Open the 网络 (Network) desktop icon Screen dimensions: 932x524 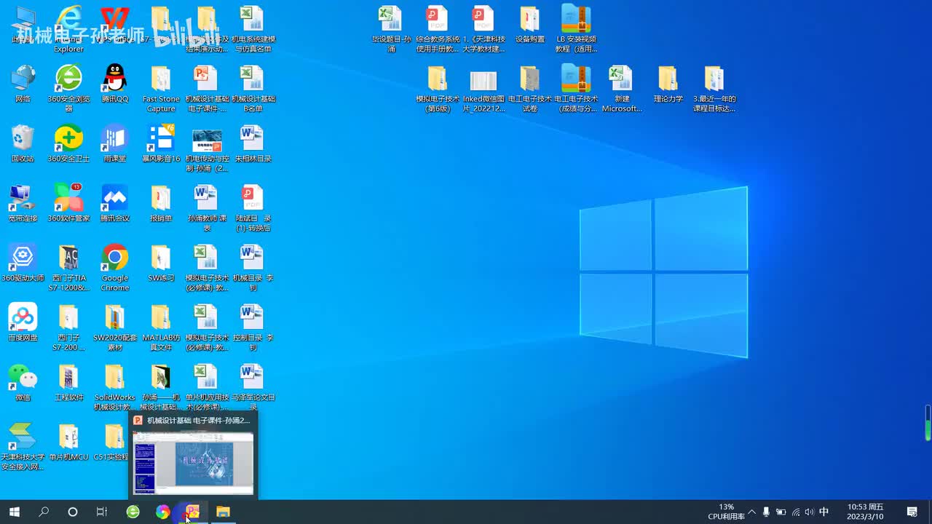tap(23, 84)
